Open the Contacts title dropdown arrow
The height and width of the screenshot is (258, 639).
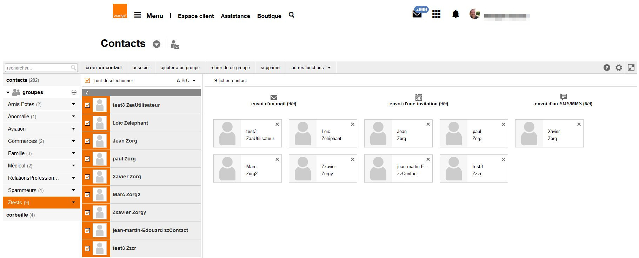[x=157, y=44]
